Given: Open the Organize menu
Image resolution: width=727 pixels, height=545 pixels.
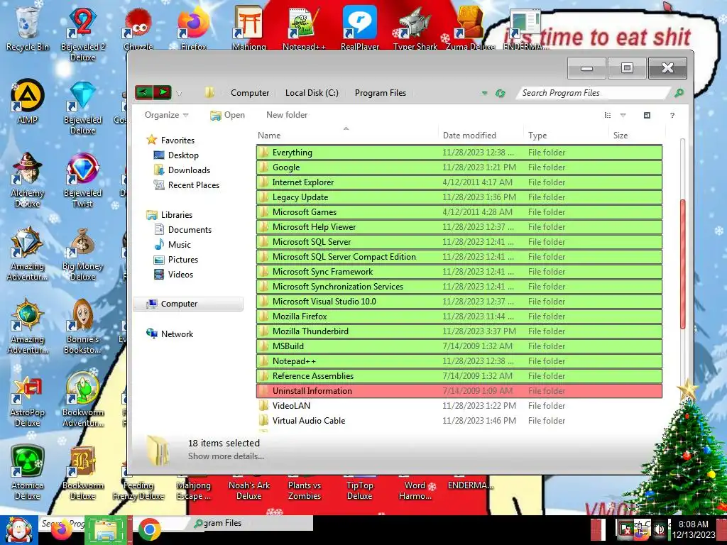Looking at the screenshot, I should click(x=166, y=115).
